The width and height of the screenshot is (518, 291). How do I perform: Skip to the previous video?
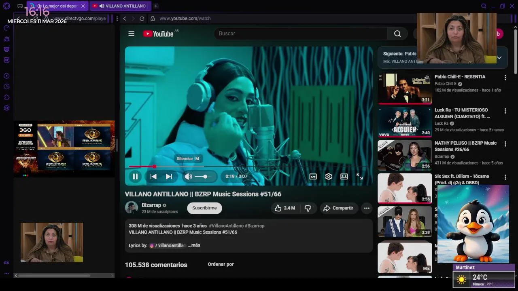click(153, 177)
